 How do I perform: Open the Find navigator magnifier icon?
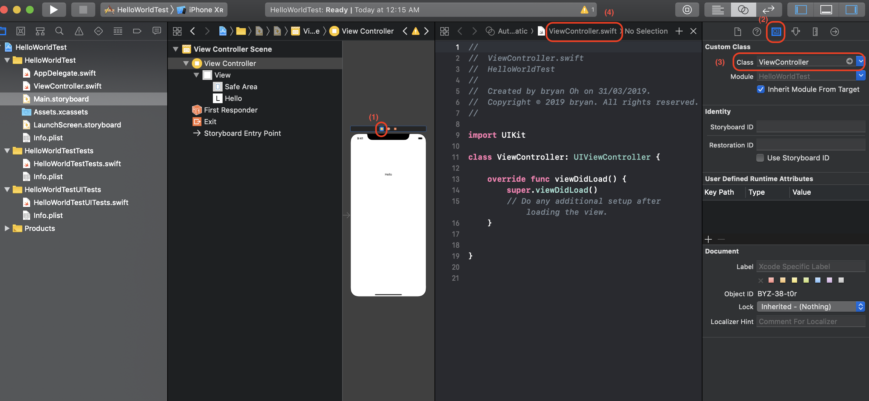[59, 31]
